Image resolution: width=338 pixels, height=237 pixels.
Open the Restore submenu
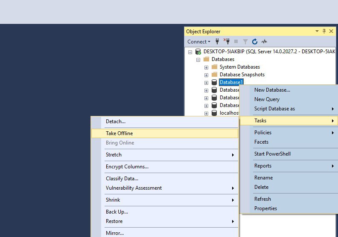pyautogui.click(x=165, y=221)
